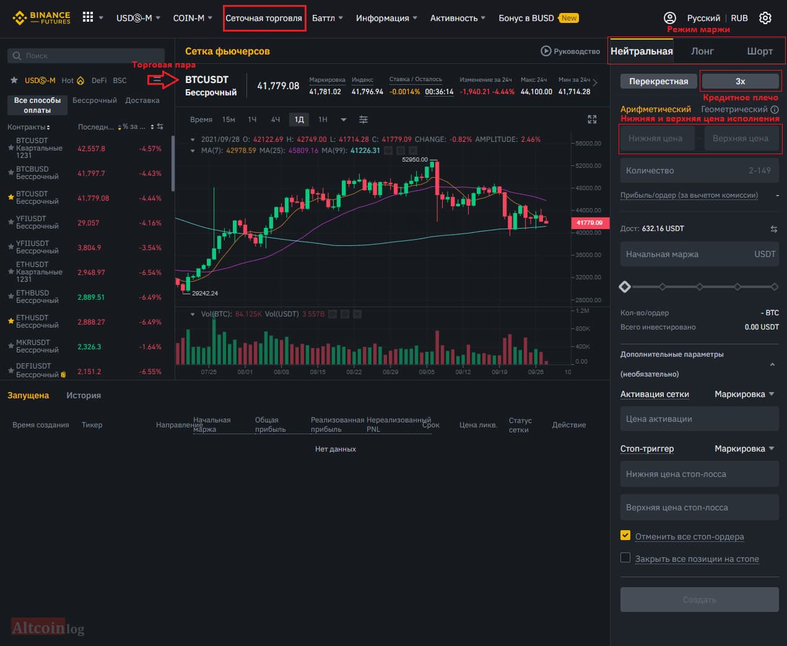The image size is (787, 646).
Task: Open the USDⓈ-M top menu dropdown
Action: click(138, 18)
